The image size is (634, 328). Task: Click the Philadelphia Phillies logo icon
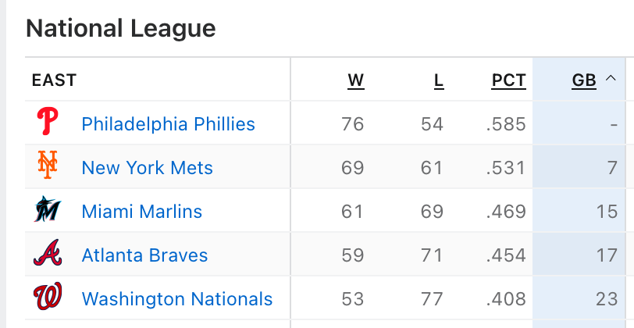pyautogui.click(x=48, y=121)
